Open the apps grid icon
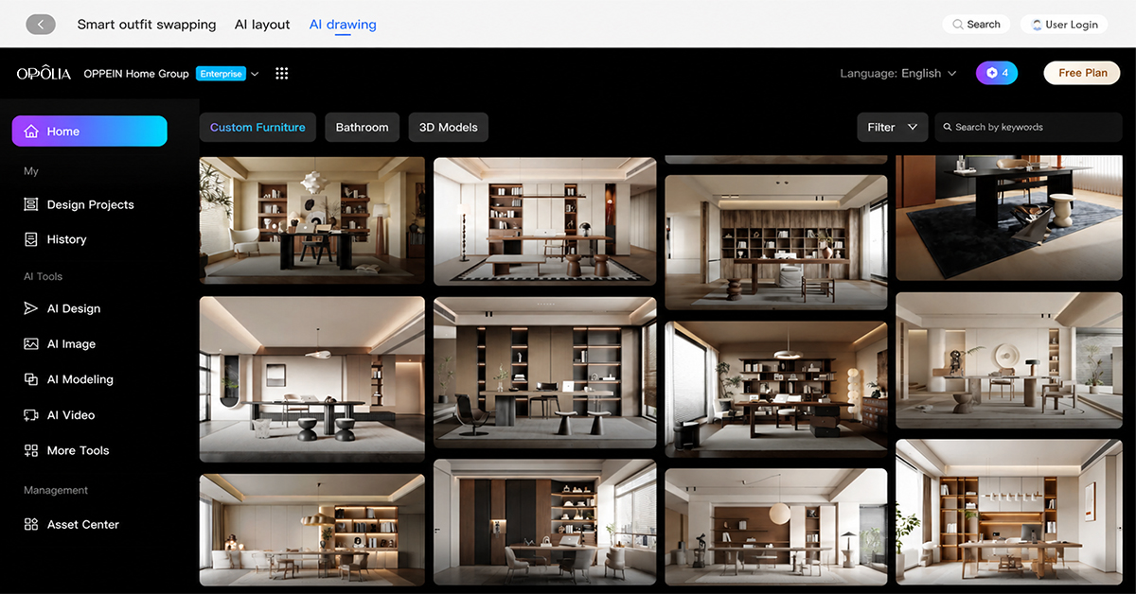Viewport: 1136px width, 594px height. (281, 74)
